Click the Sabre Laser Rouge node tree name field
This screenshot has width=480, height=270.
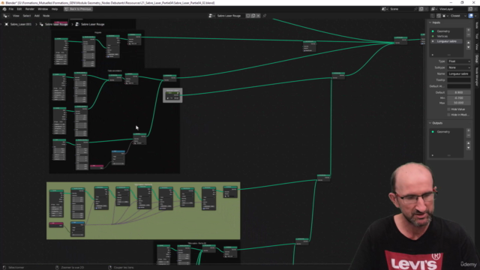tap(230, 16)
